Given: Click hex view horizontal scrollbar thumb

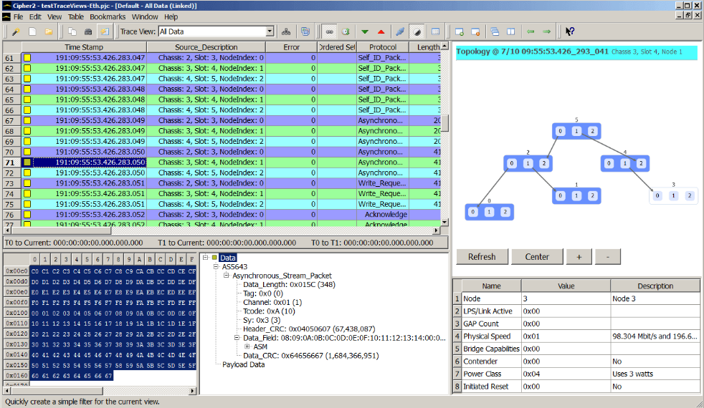Looking at the screenshot, I should (x=57, y=391).
